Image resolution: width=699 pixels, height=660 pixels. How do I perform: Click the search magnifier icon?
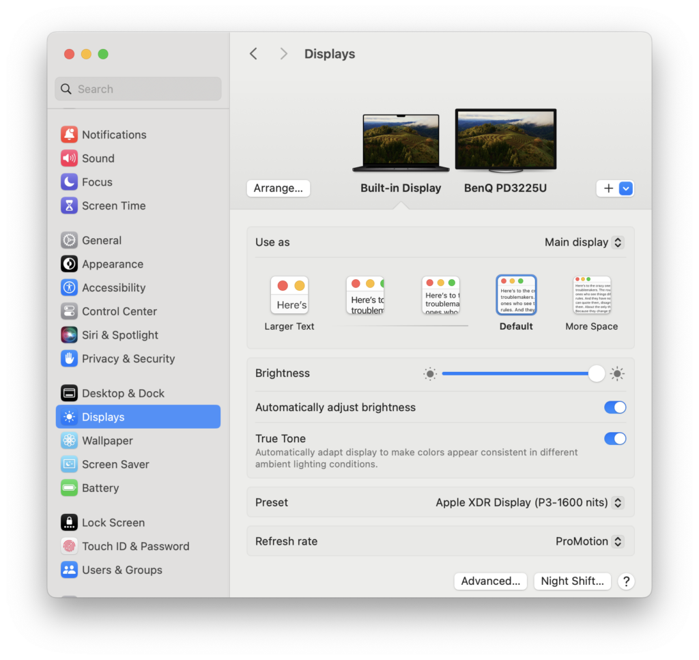tap(66, 89)
